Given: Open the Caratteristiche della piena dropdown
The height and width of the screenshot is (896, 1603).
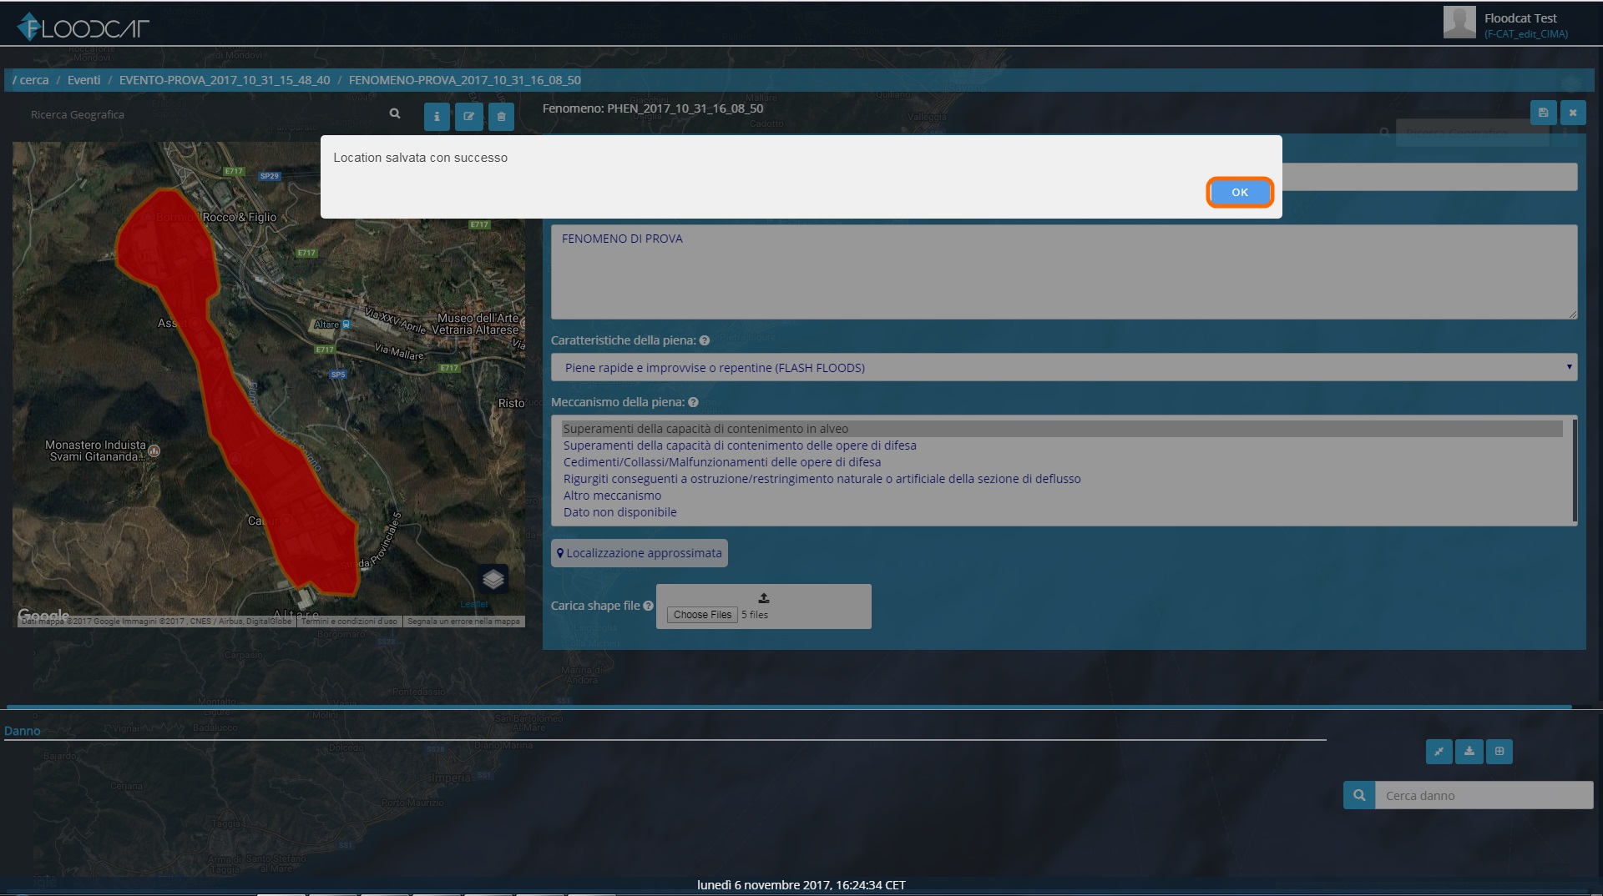Looking at the screenshot, I should coord(1064,367).
